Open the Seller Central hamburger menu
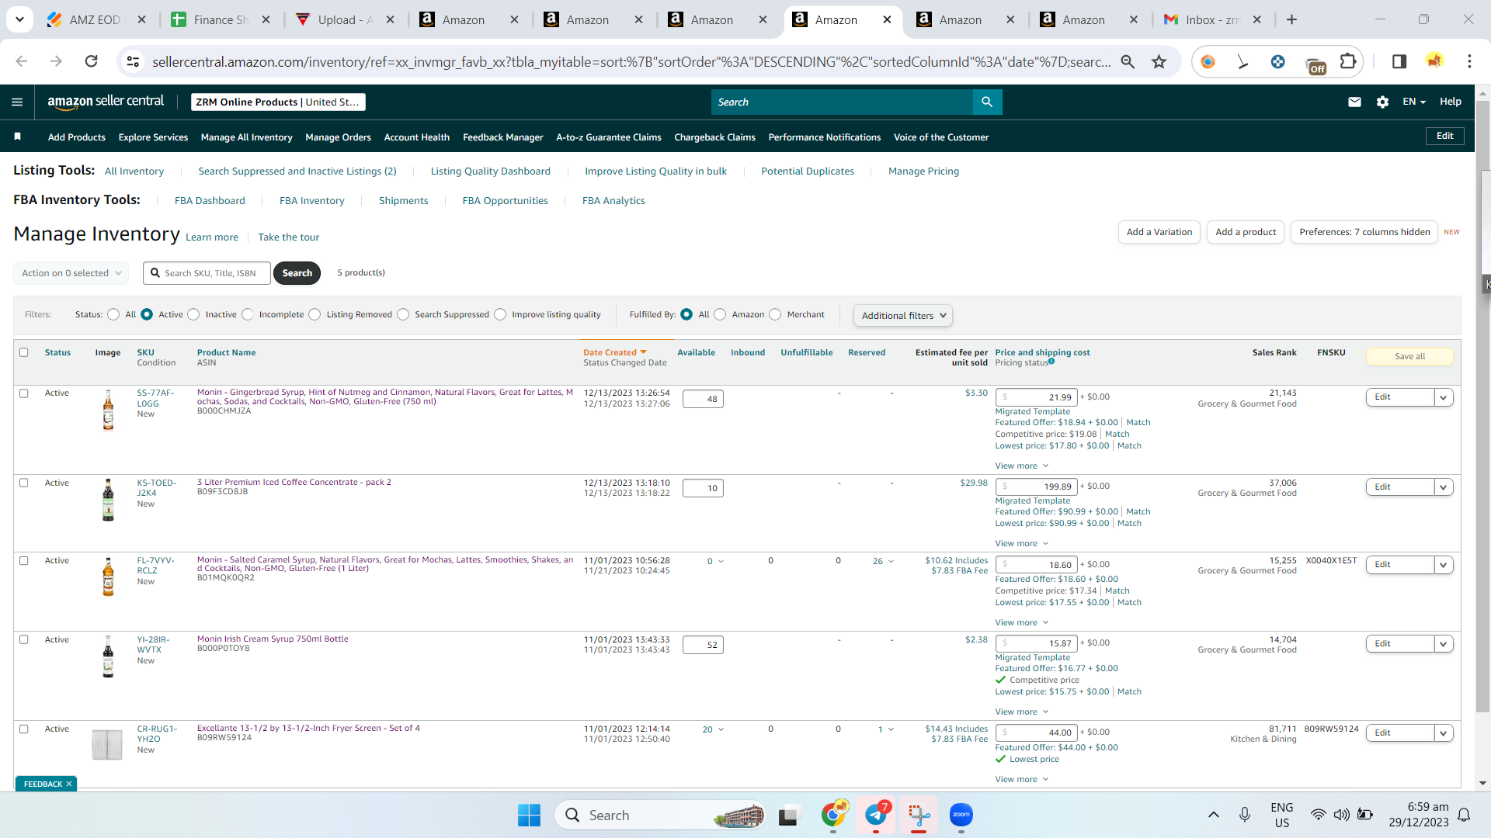1491x838 pixels. click(17, 102)
